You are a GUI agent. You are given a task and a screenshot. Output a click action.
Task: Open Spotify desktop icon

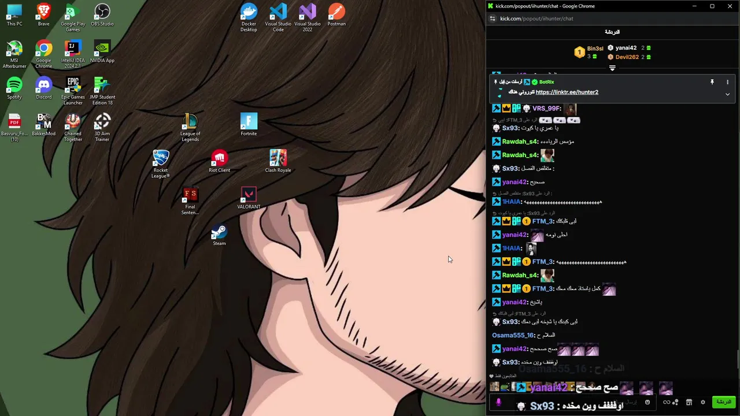(x=14, y=88)
